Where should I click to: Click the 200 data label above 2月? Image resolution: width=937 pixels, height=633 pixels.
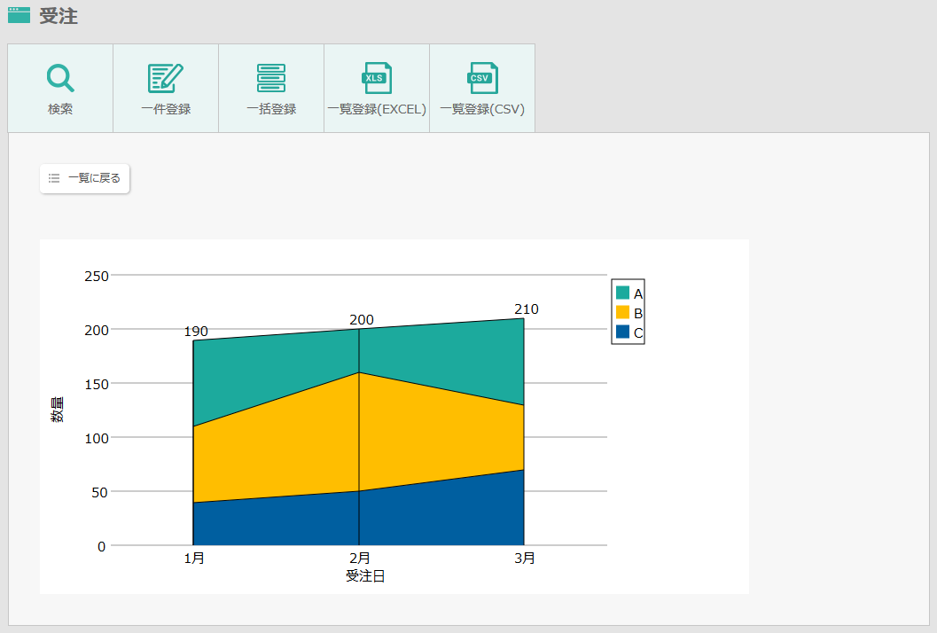(x=362, y=320)
